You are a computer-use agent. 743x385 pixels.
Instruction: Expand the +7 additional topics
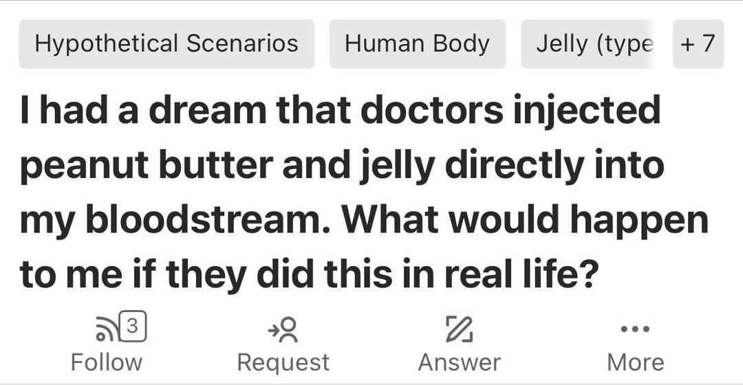point(698,44)
